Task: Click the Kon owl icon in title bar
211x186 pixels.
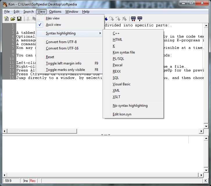Action: (5, 4)
